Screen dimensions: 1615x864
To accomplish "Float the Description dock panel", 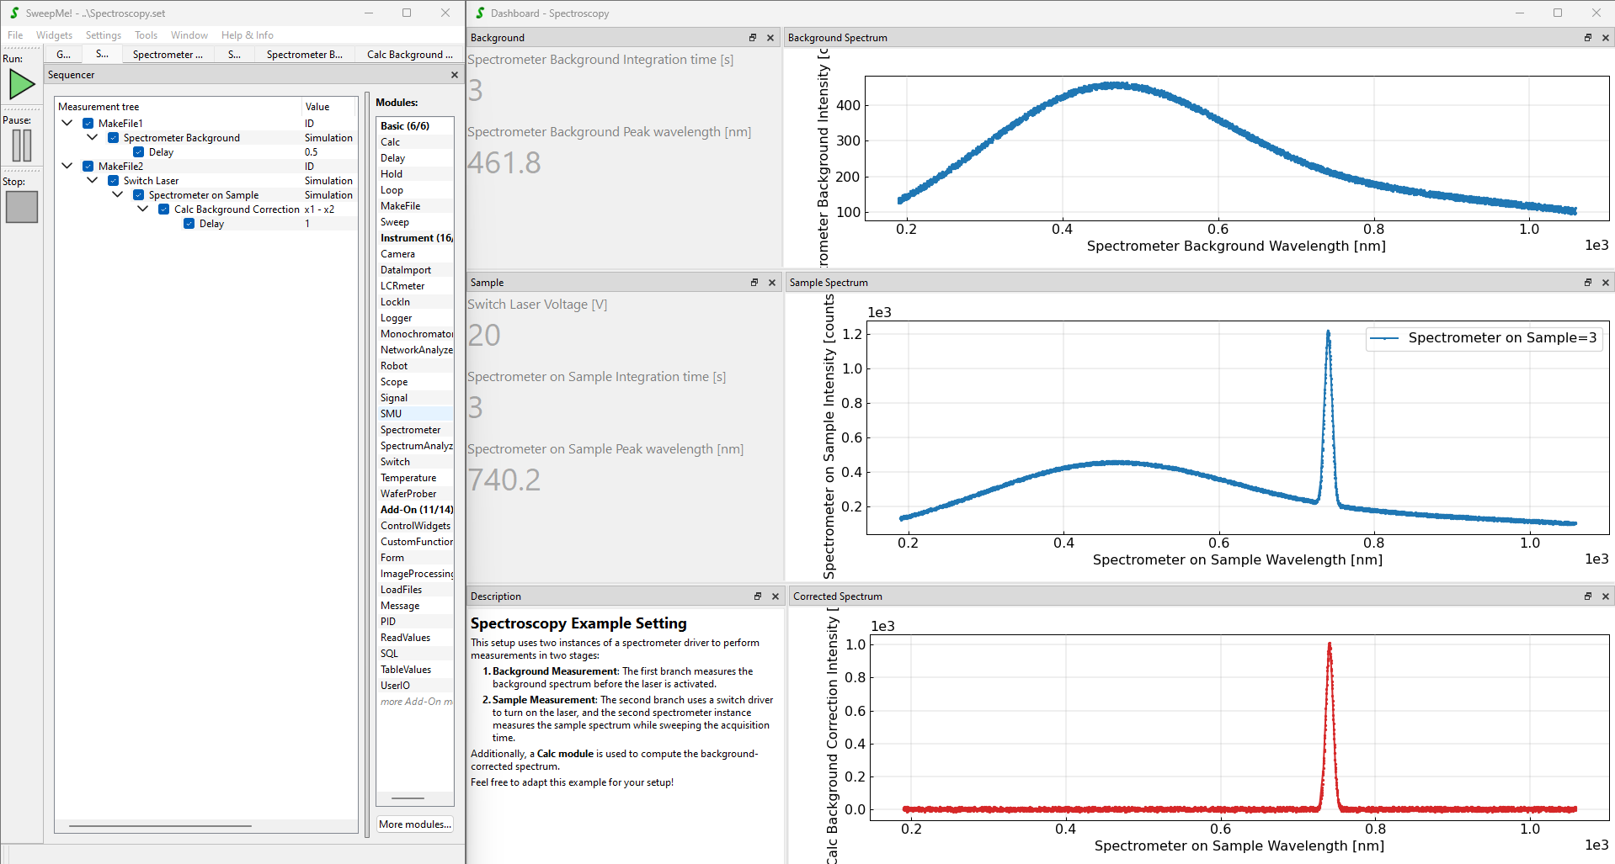I will (x=758, y=596).
